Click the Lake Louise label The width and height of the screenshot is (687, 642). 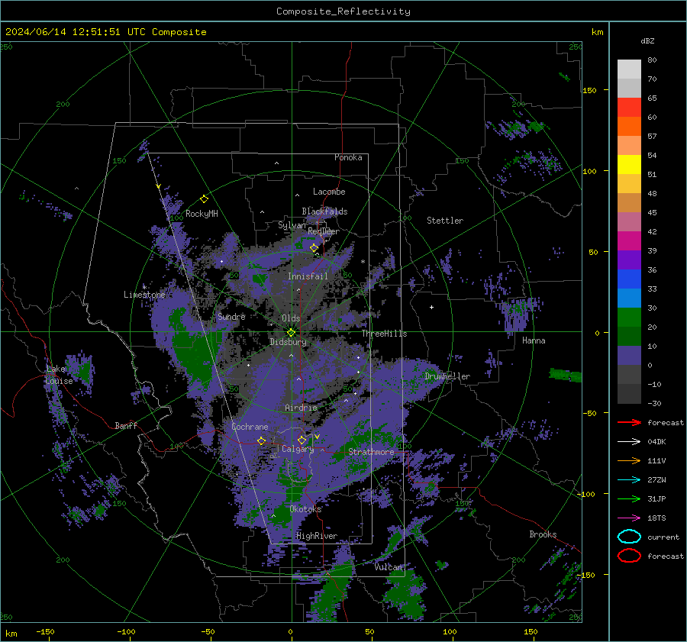click(59, 375)
